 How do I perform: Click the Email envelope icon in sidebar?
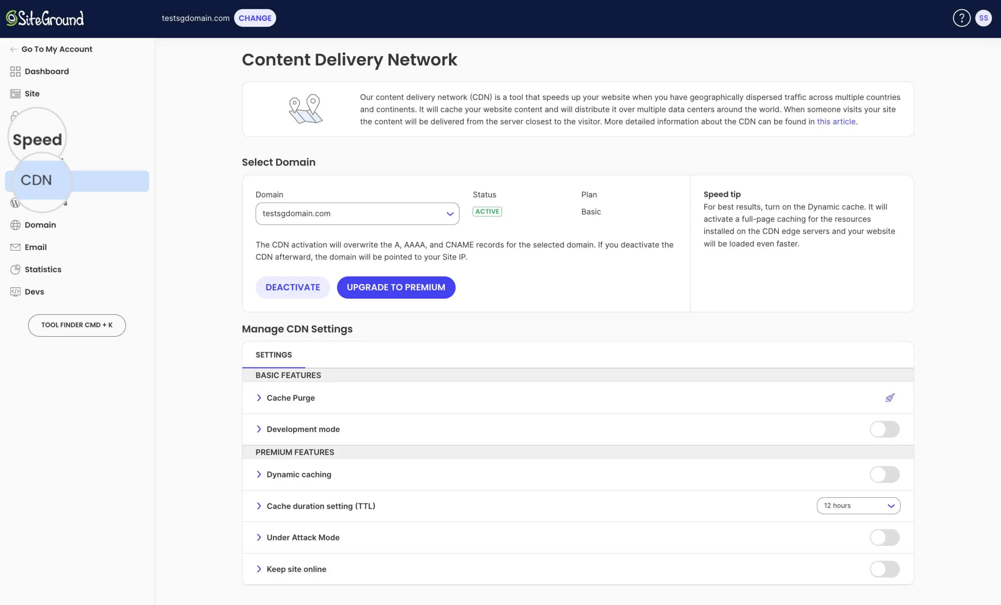[x=15, y=247]
